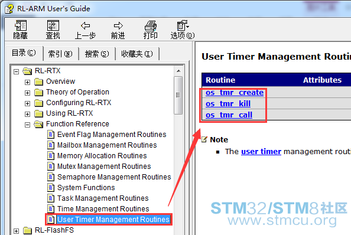
Task: Follow the user timer link in Note
Action: (261, 152)
